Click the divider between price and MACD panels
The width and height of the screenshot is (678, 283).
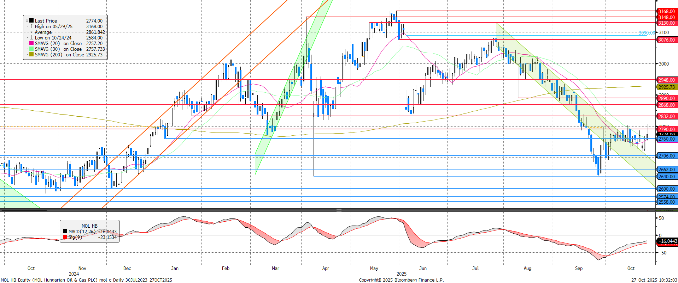[339, 210]
